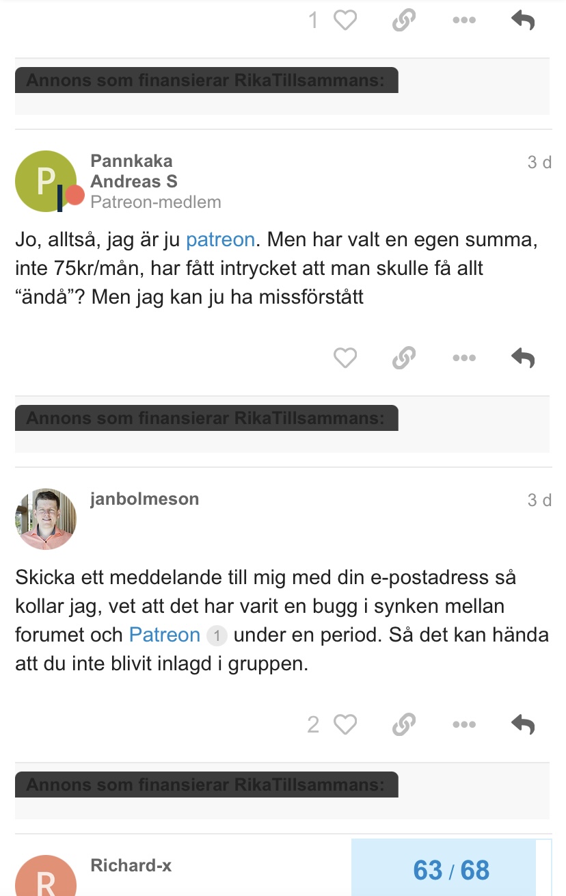Like Pannkaka's post with the heart icon
The width and height of the screenshot is (566, 896).
[x=345, y=358]
